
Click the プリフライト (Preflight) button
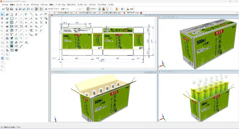pos(92,9)
